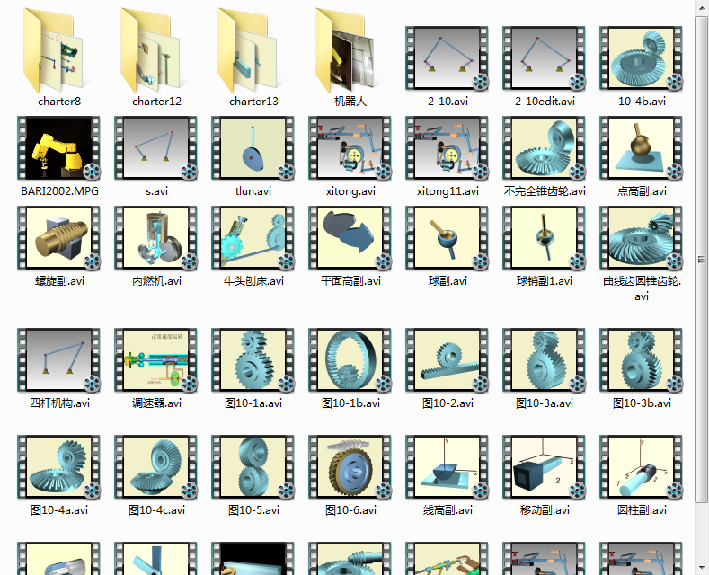This screenshot has width=709, height=575.
Task: Click the xitong11.avi file name label
Action: (448, 191)
